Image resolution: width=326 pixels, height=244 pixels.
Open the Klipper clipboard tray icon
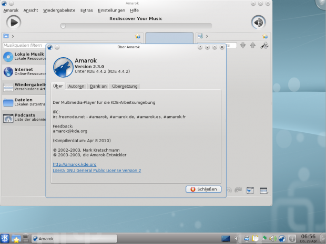255,239
